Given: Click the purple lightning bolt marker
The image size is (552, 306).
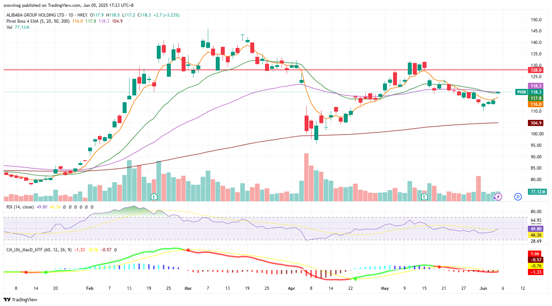Looking at the screenshot, I should tap(497, 197).
